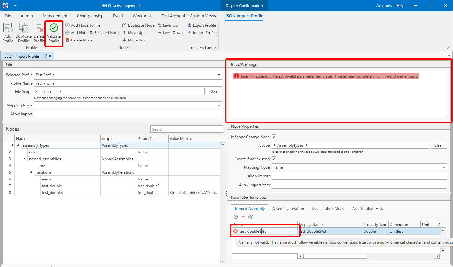Open the Championship ribbon tab
The height and width of the screenshot is (267, 453).
coord(90,16)
